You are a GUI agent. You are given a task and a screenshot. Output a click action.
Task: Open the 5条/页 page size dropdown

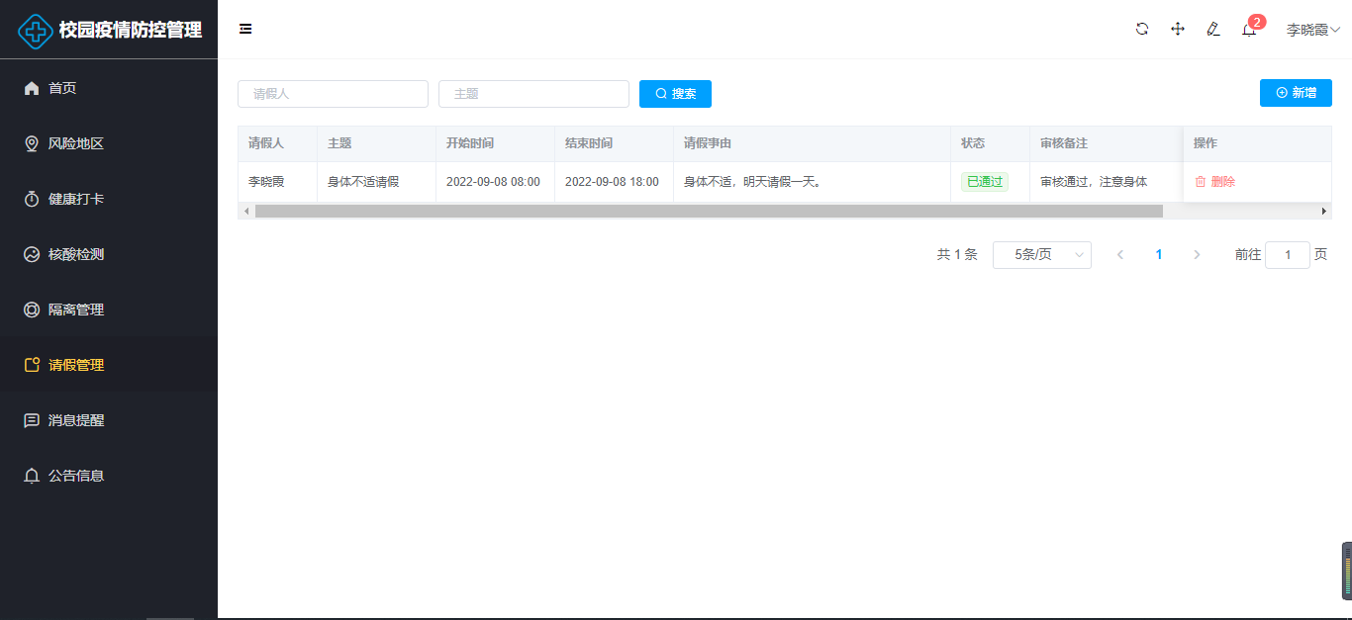click(x=1041, y=254)
